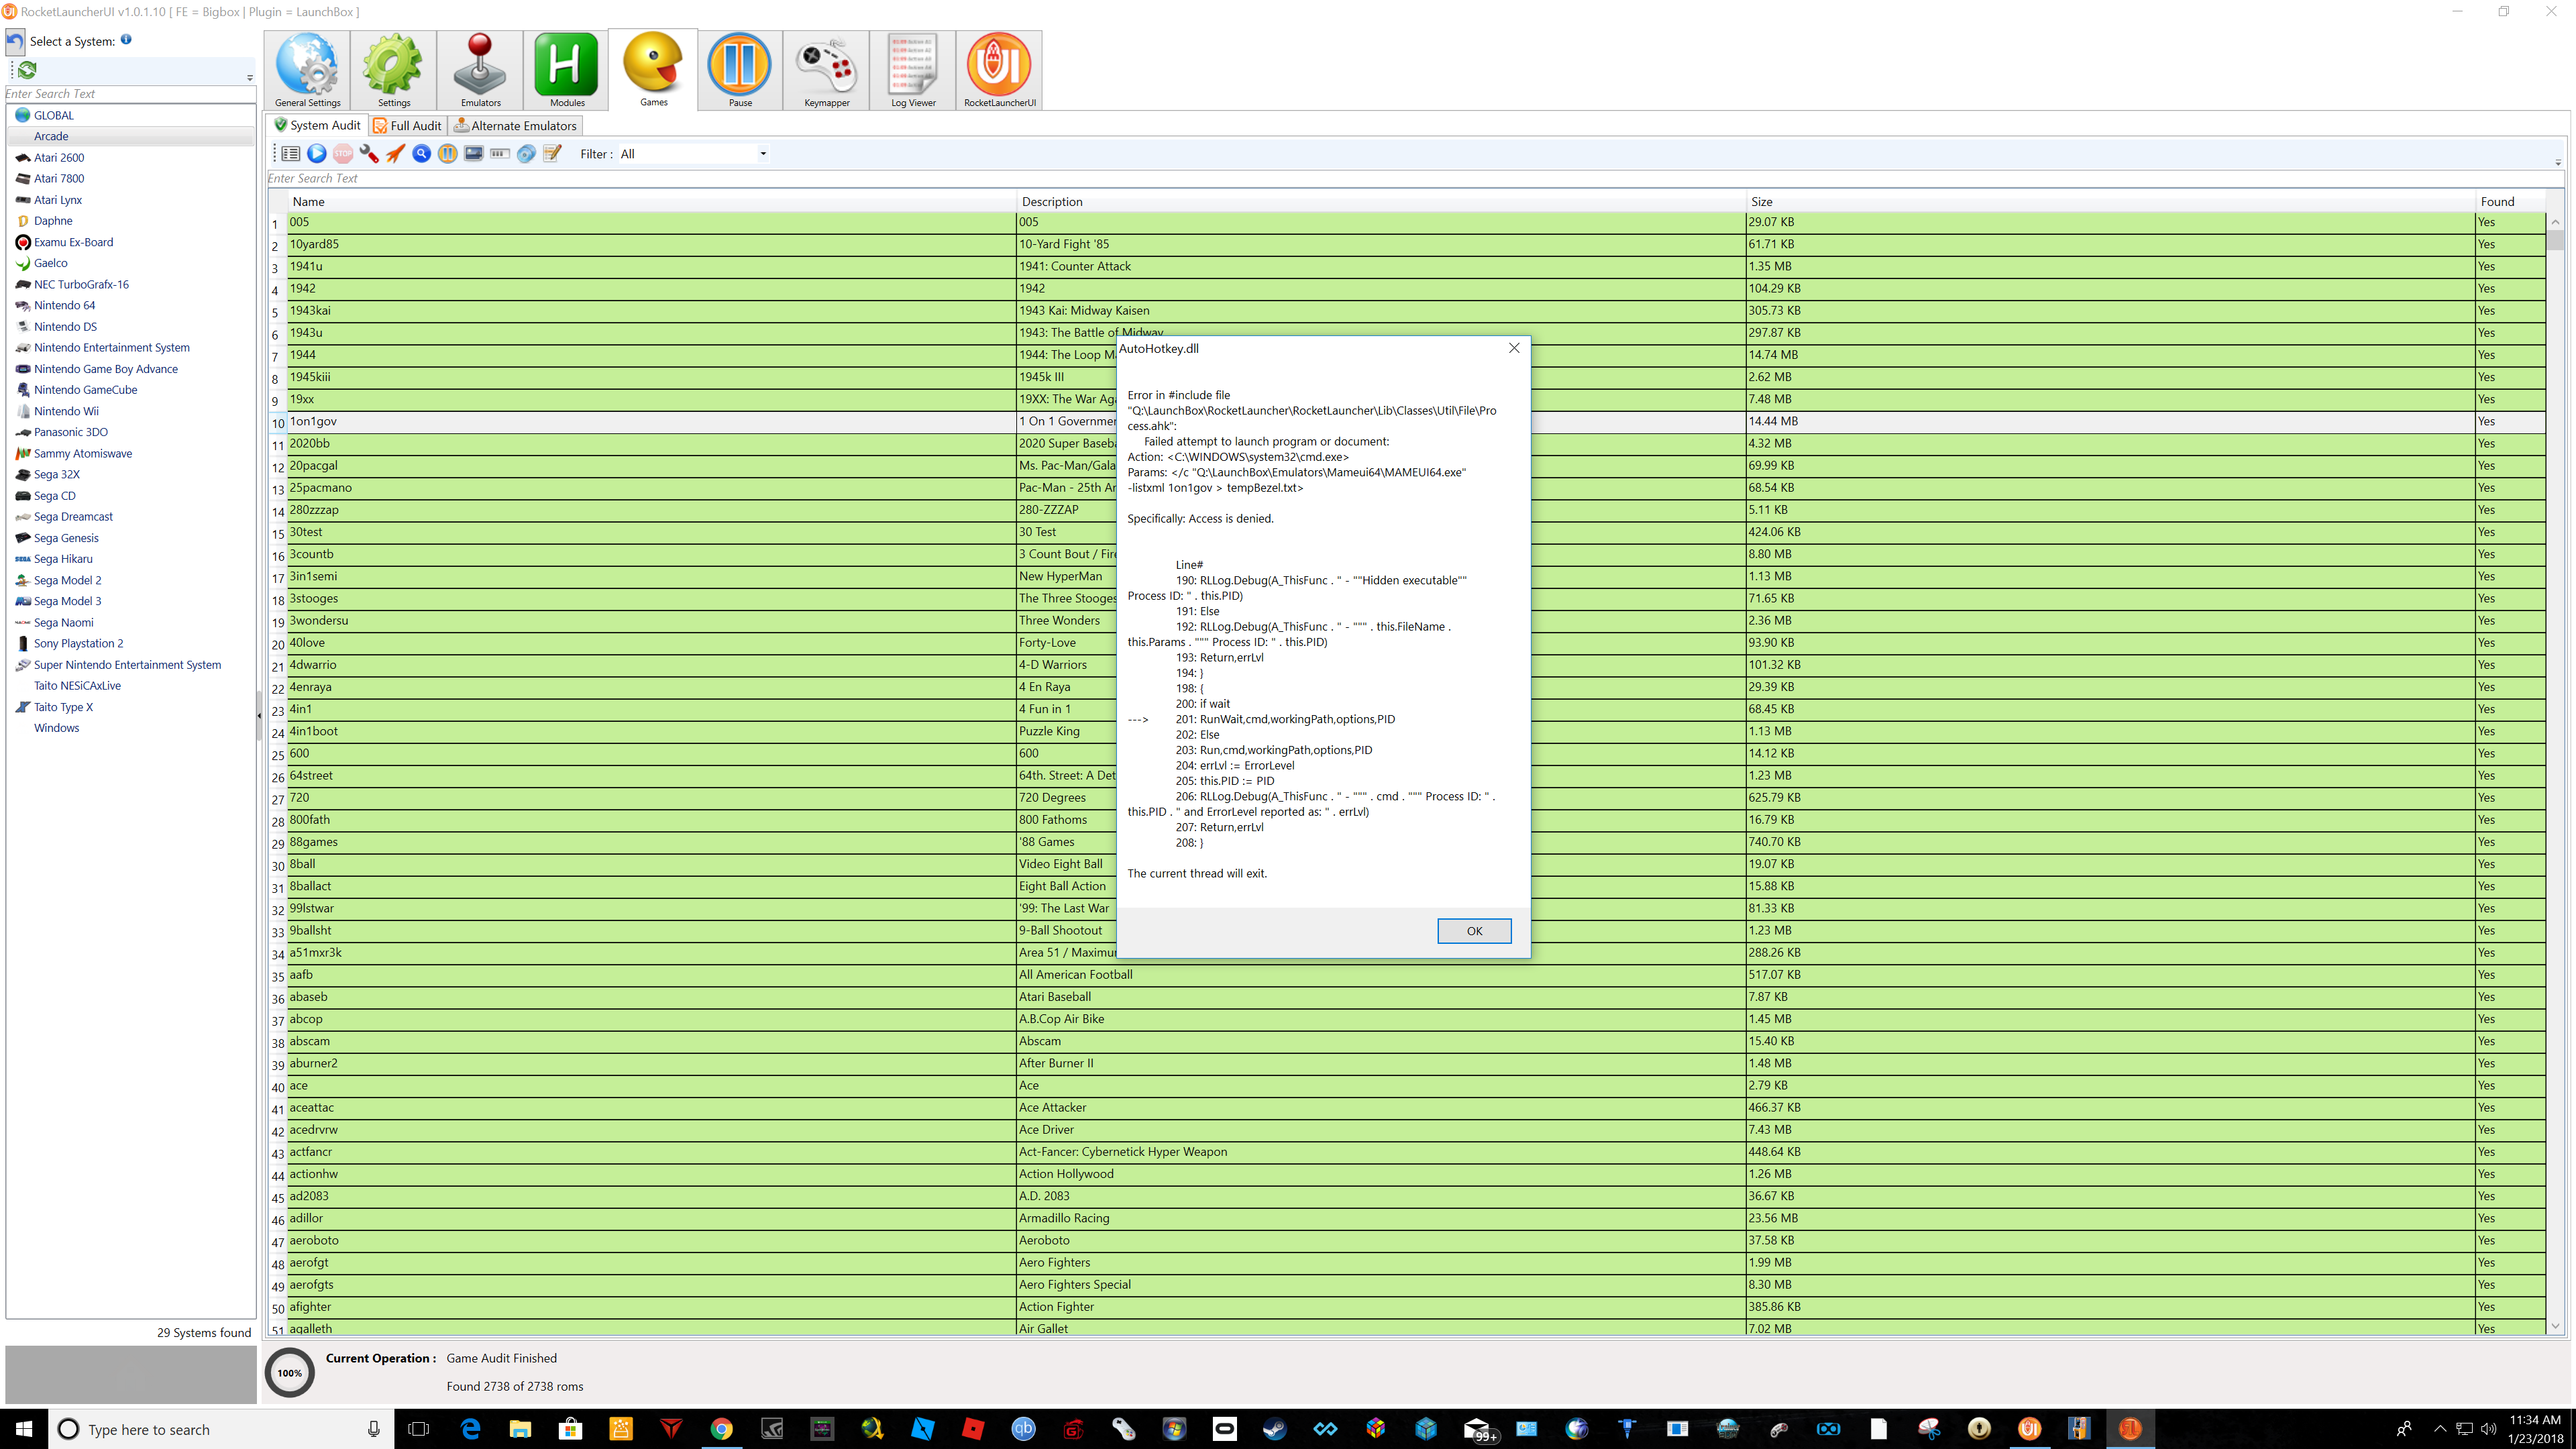The image size is (2576, 1449).
Task: Click the notepad with pencil toolbar icon
Action: (552, 153)
